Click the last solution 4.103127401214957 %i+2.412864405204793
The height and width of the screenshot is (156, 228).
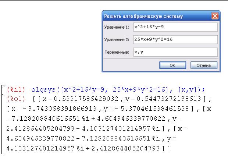[x=83, y=148]
